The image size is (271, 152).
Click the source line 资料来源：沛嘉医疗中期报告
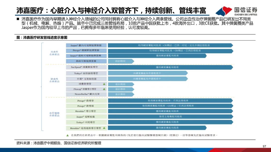59,143
